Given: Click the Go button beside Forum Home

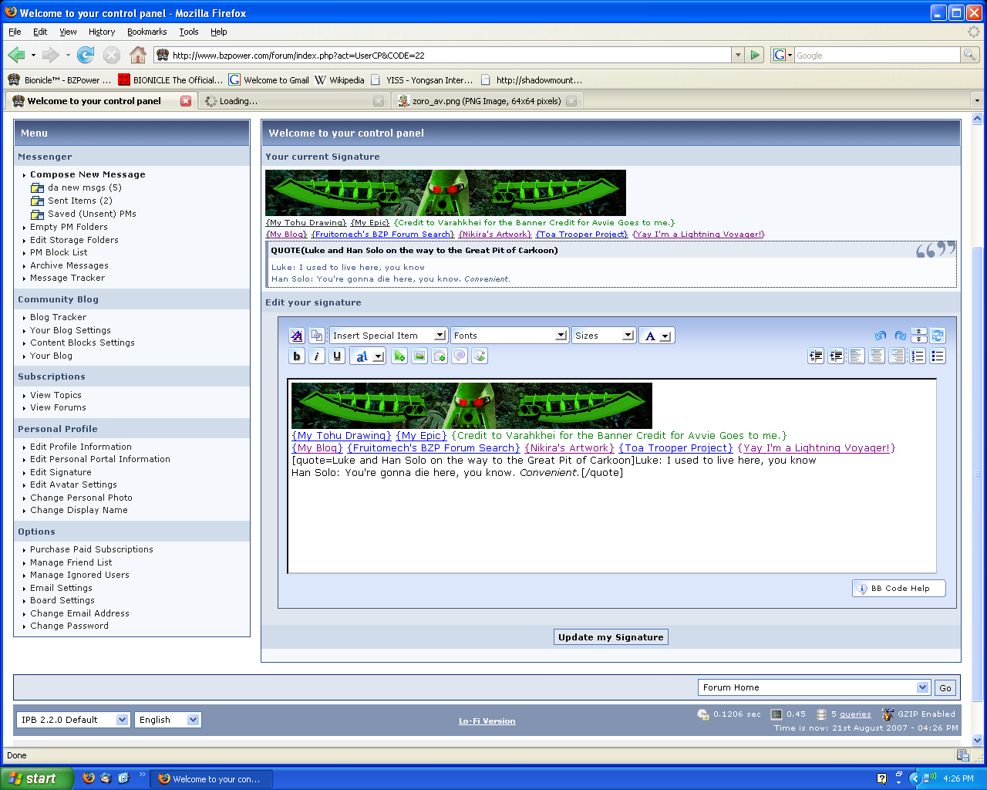Looking at the screenshot, I should click(945, 687).
